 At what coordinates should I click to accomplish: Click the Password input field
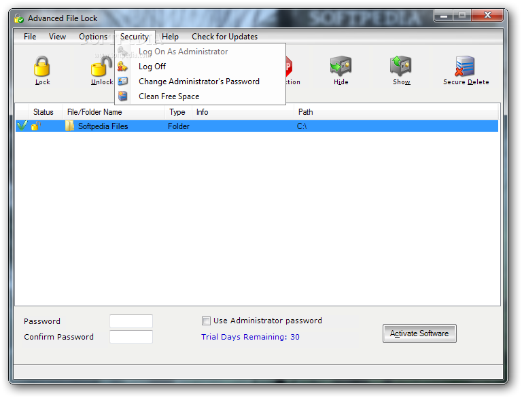(131, 321)
